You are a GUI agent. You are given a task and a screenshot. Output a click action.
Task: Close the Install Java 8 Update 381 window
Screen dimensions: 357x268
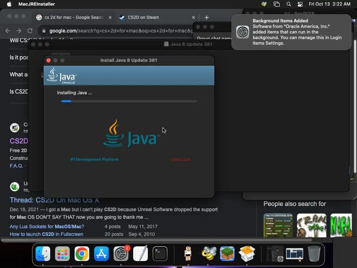pyautogui.click(x=48, y=60)
